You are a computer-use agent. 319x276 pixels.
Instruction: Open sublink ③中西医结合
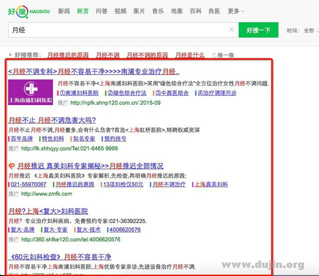click(x=172, y=93)
